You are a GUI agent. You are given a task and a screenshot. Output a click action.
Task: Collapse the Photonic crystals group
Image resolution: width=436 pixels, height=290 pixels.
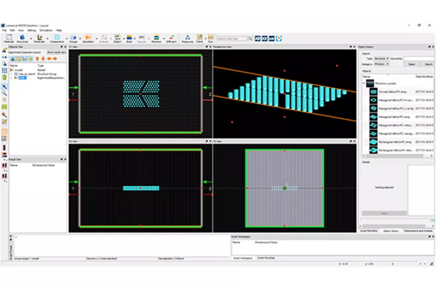pyautogui.click(x=363, y=83)
